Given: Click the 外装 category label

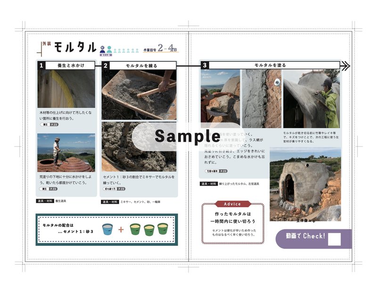Looking at the screenshot, I should coord(47,44).
